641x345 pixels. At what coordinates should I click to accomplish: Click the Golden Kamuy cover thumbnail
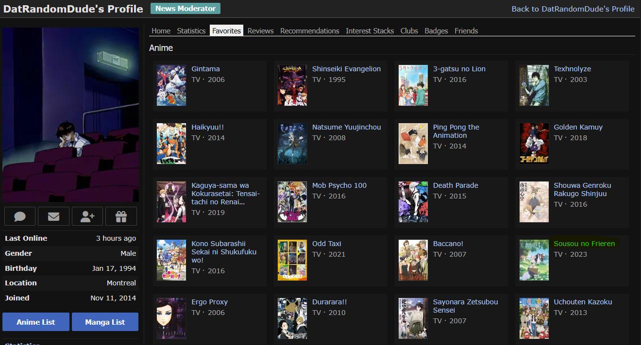pyautogui.click(x=534, y=144)
